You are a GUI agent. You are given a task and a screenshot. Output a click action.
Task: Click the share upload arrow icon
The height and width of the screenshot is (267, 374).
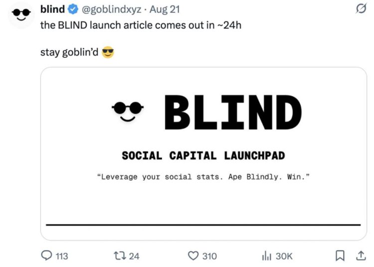coord(360,256)
